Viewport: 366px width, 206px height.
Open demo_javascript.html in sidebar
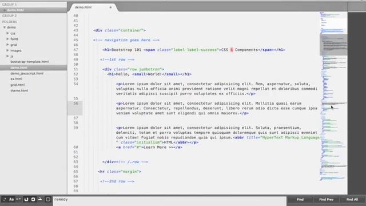27,73
